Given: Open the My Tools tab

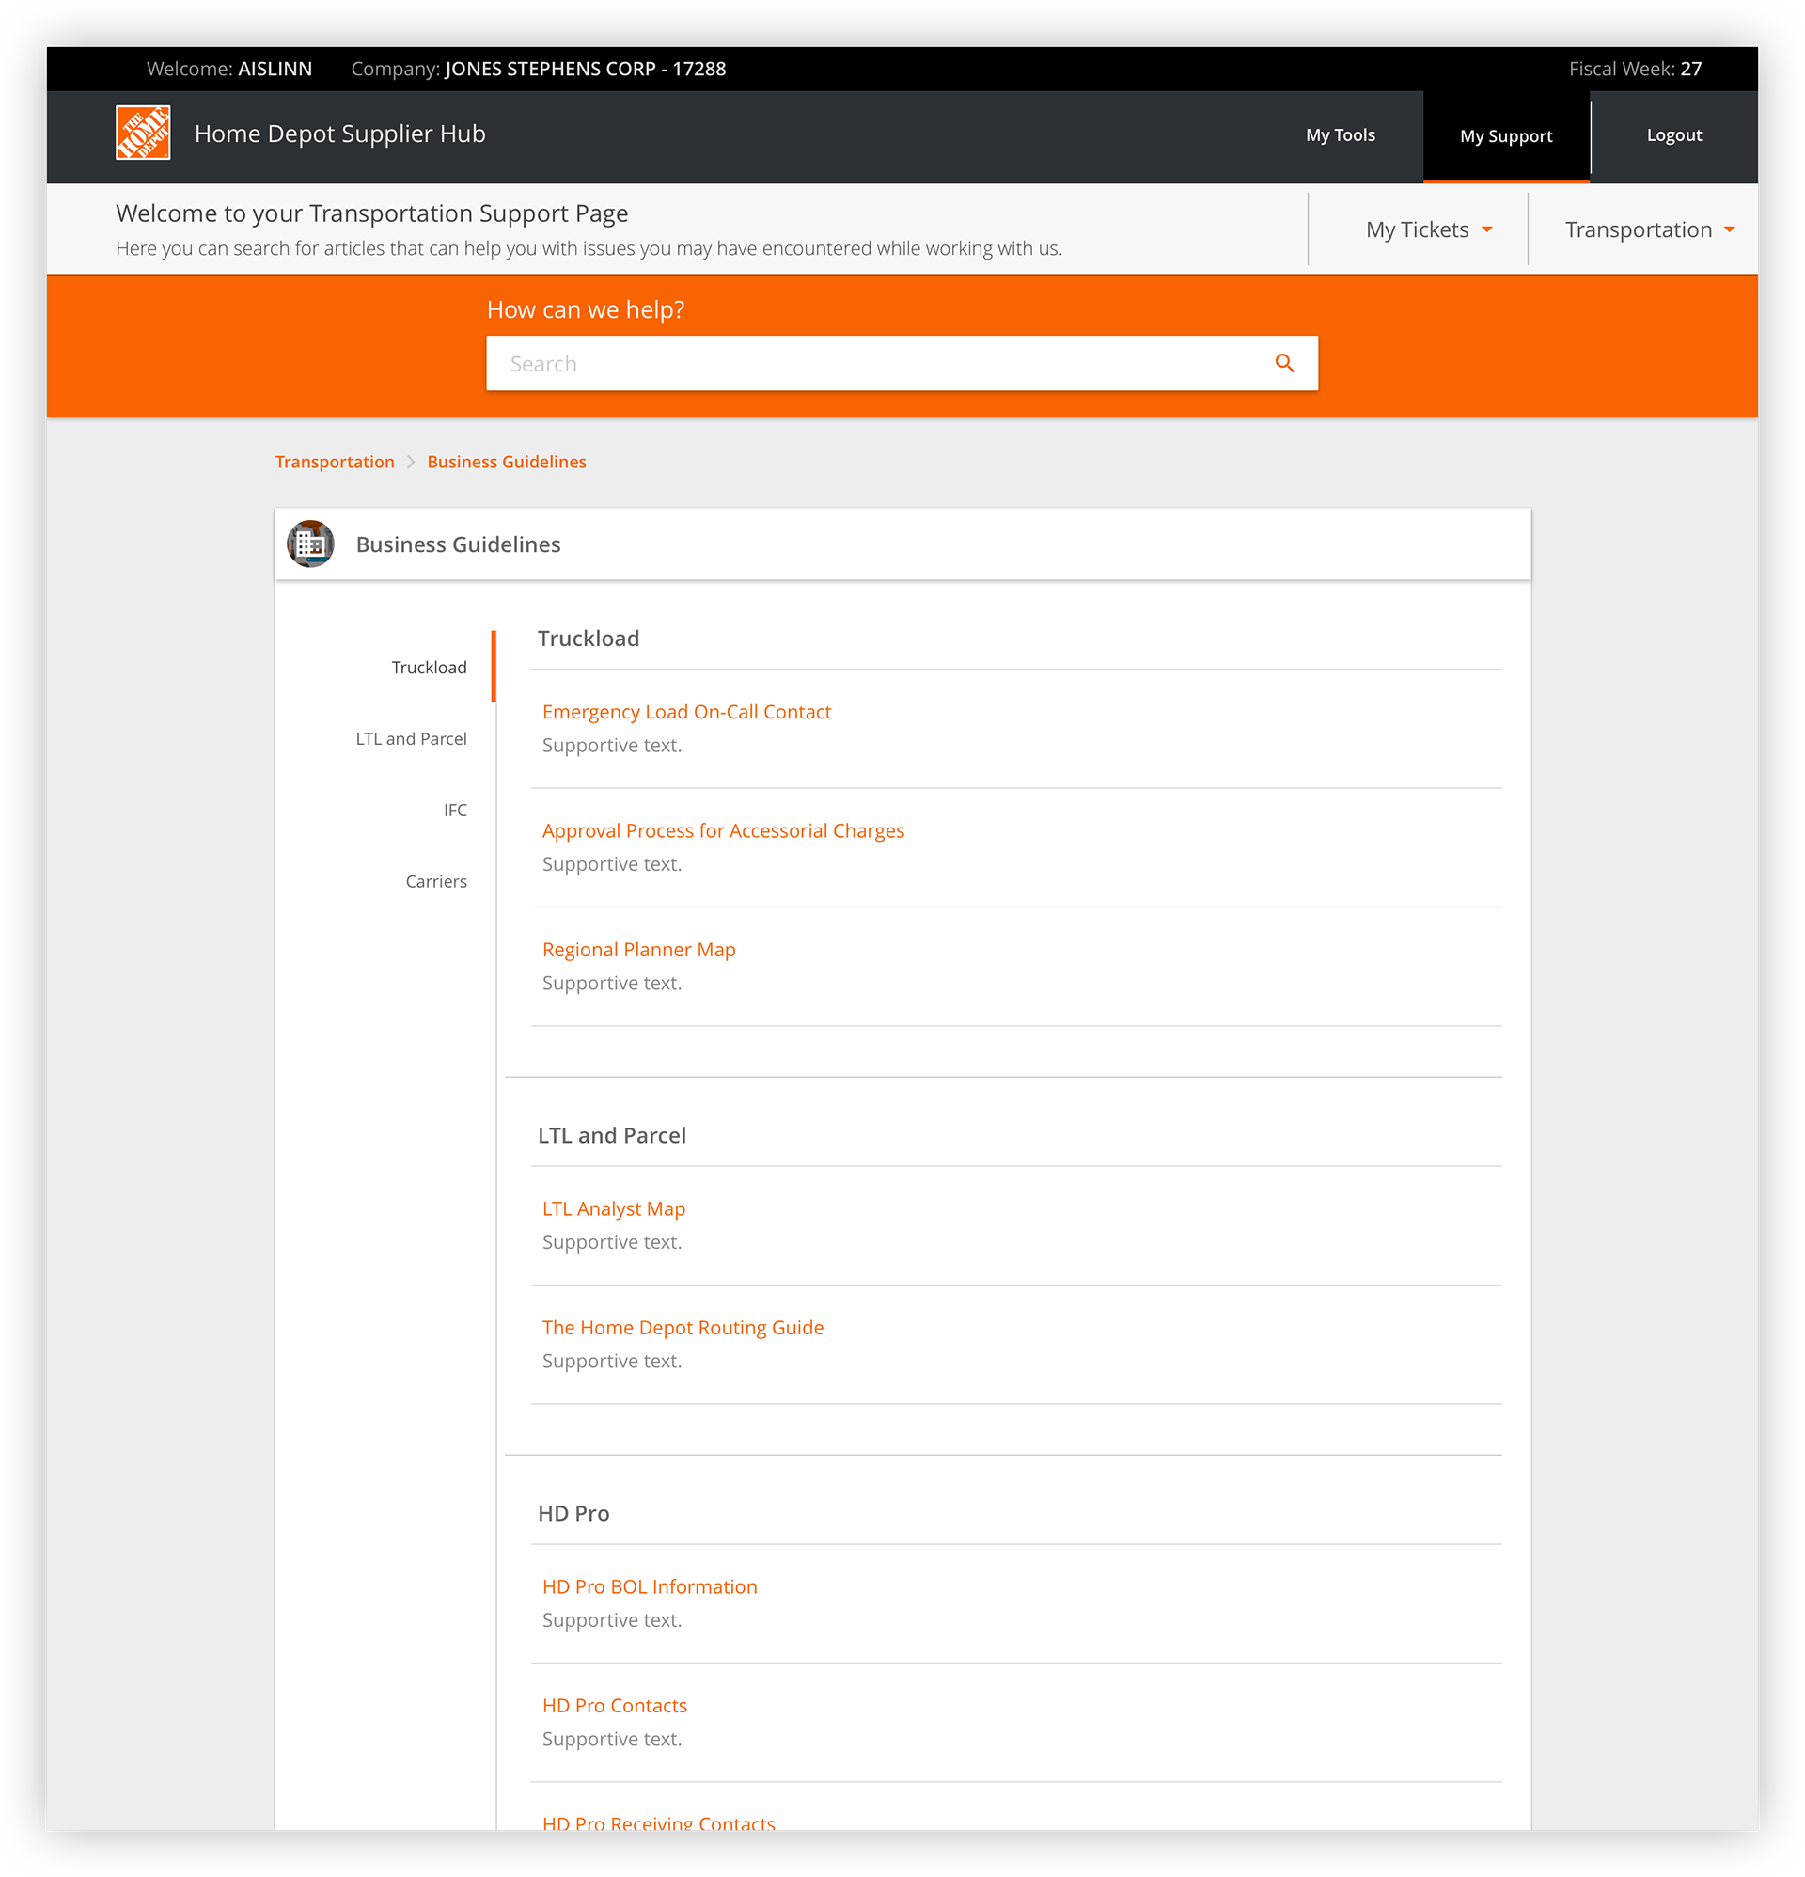Looking at the screenshot, I should (1340, 135).
